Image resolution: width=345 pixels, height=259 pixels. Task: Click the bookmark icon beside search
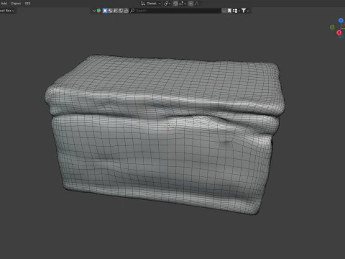(229, 11)
